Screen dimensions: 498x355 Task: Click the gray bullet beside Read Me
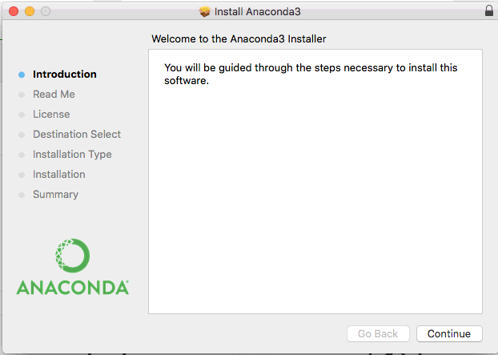click(22, 95)
